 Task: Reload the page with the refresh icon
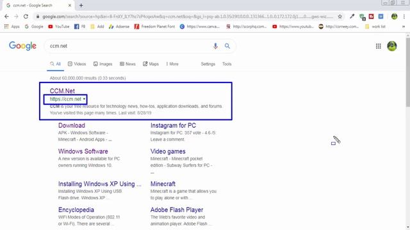[x=26, y=17]
